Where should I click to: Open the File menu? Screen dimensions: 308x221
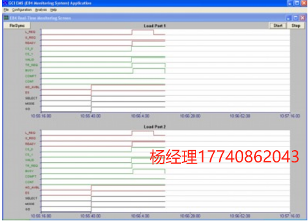(x=6, y=10)
